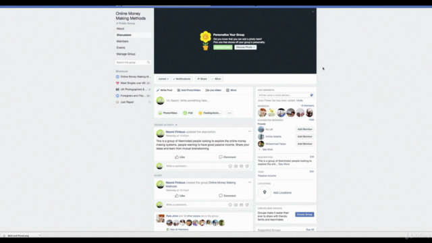The height and width of the screenshot is (243, 432).
Task: Select the Discussion sidebar item
Action: click(x=134, y=35)
